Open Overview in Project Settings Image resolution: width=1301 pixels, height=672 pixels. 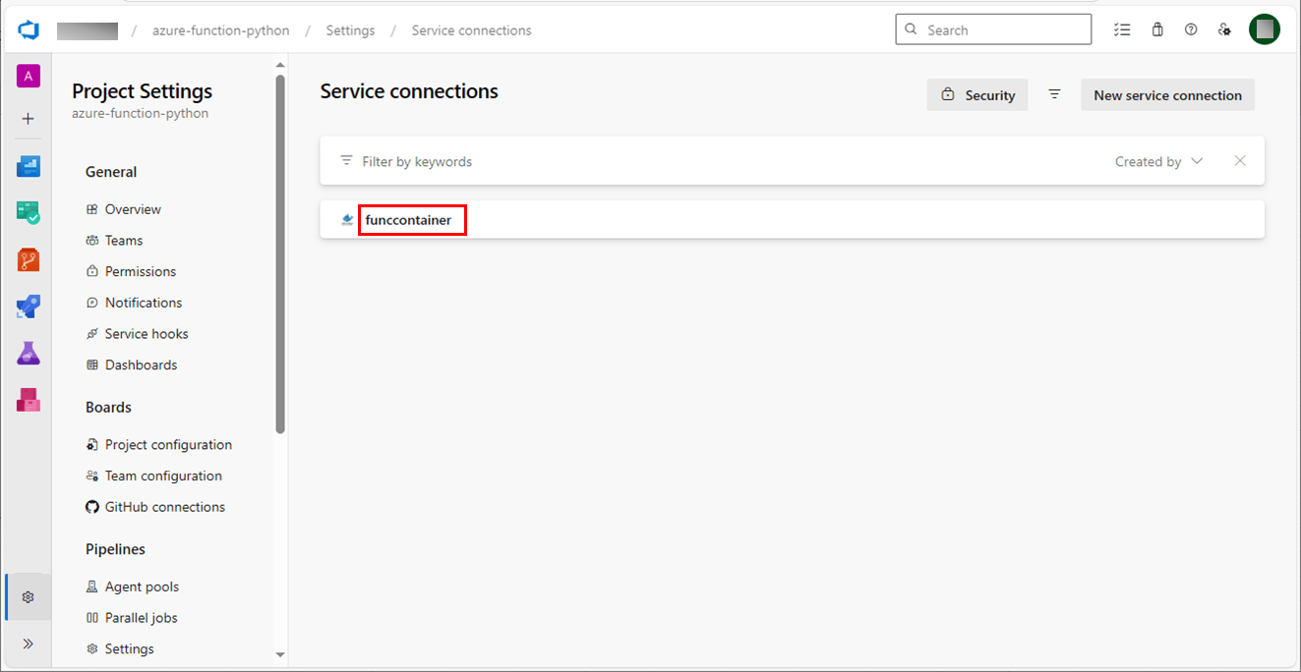(x=123, y=209)
